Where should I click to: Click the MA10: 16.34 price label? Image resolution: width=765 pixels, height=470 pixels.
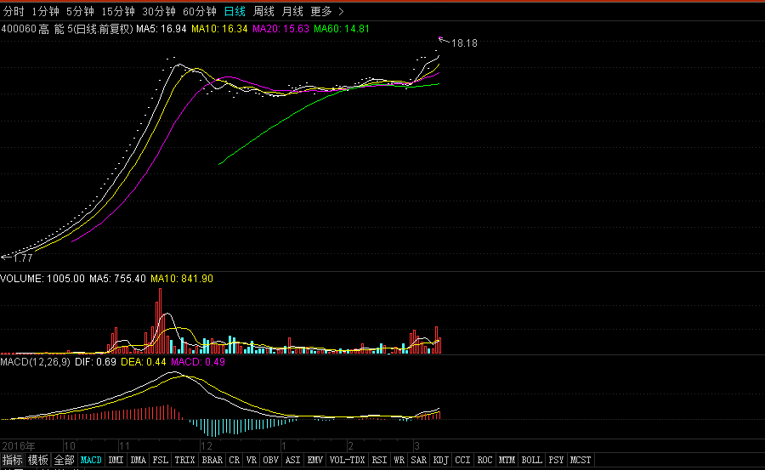219,29
